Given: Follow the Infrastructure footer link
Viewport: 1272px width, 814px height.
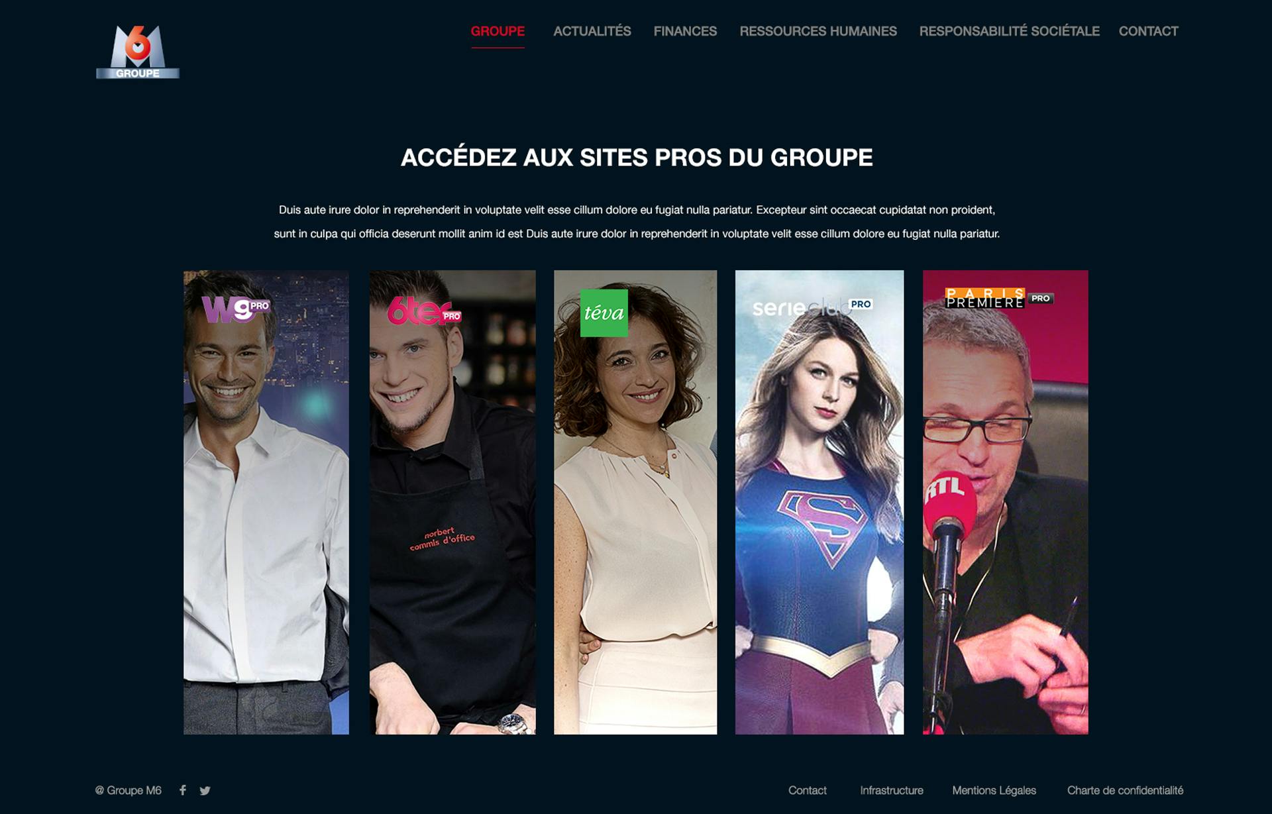Looking at the screenshot, I should click(x=891, y=790).
